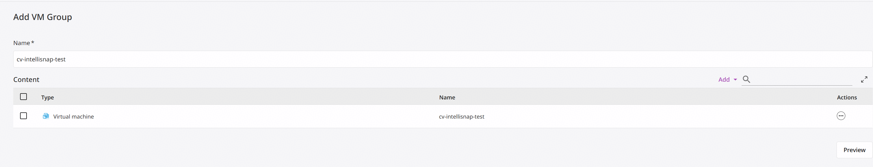
Task: Open the row actions ellipsis menu
Action: [841, 116]
